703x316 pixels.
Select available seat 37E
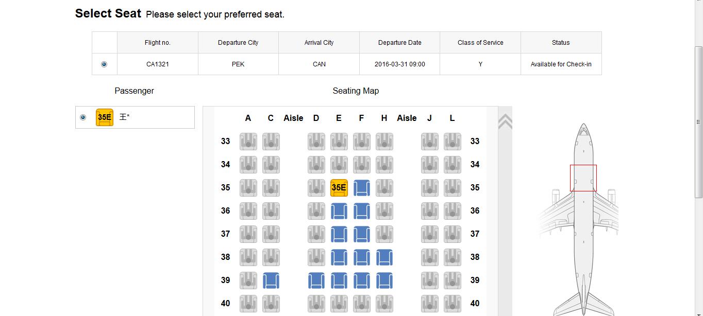tap(339, 234)
